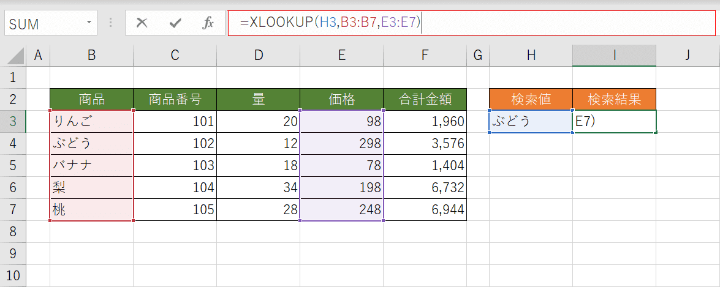Select the 桃 cell
The width and height of the screenshot is (720, 287).
coord(92,210)
